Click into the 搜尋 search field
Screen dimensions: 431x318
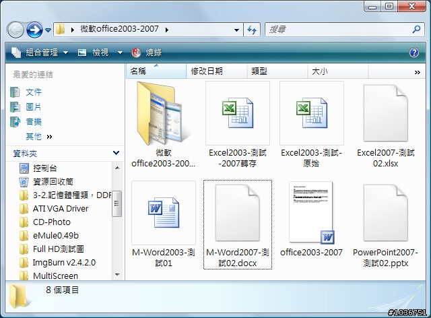[x=338, y=30]
